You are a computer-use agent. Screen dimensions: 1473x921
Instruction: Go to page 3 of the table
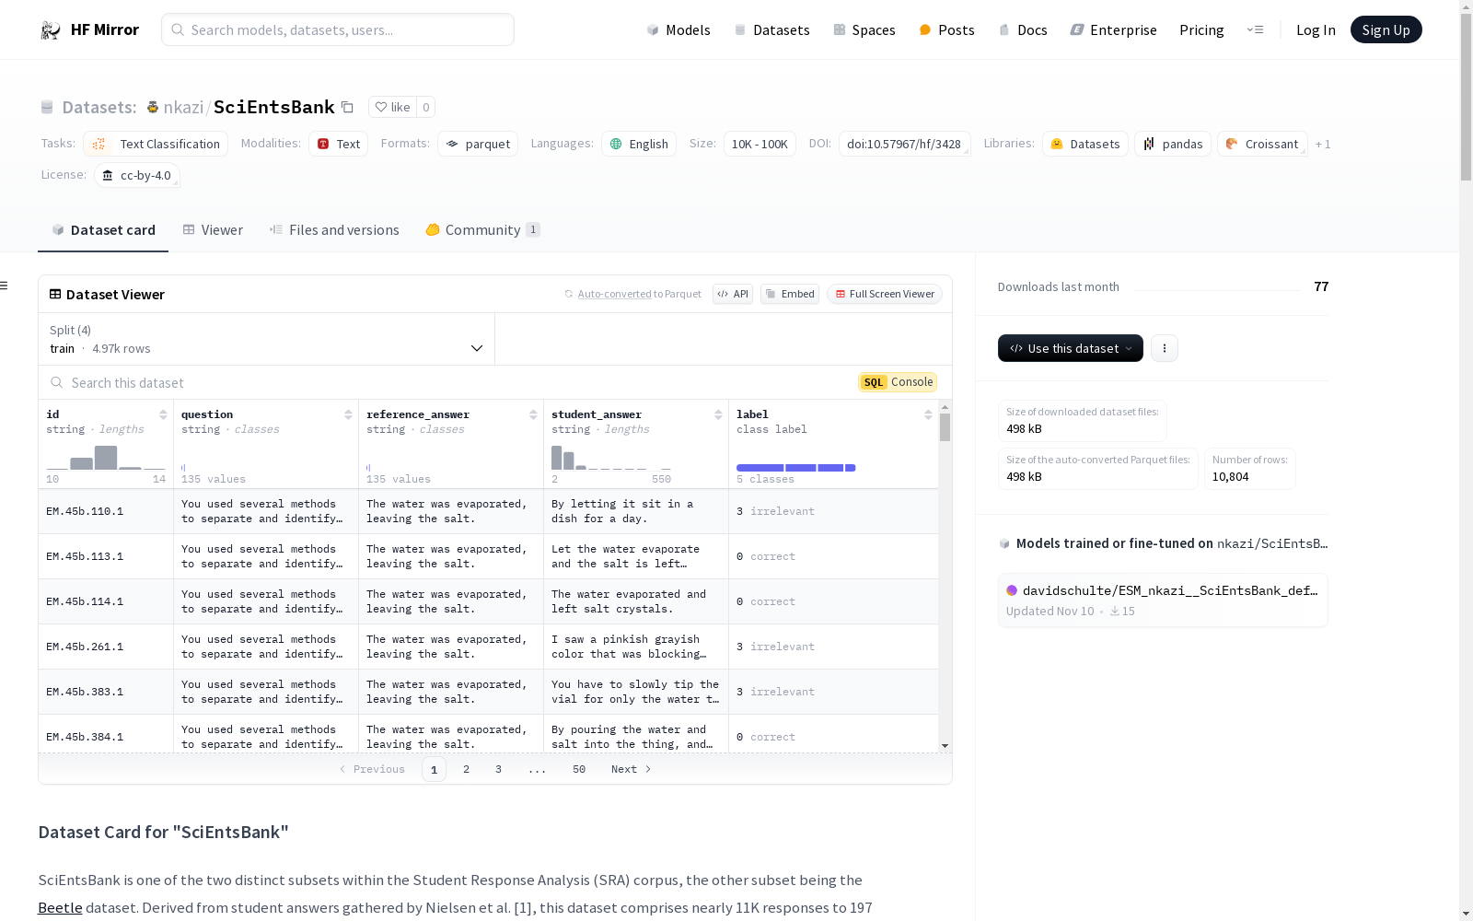click(x=499, y=769)
